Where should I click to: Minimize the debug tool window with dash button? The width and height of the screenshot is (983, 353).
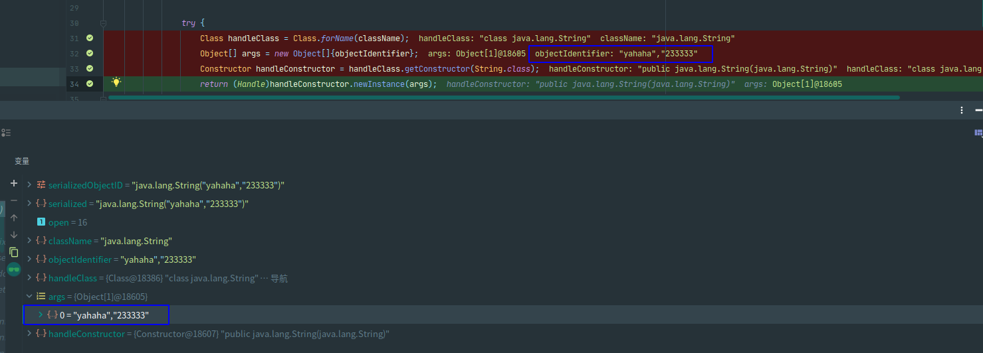coord(978,110)
